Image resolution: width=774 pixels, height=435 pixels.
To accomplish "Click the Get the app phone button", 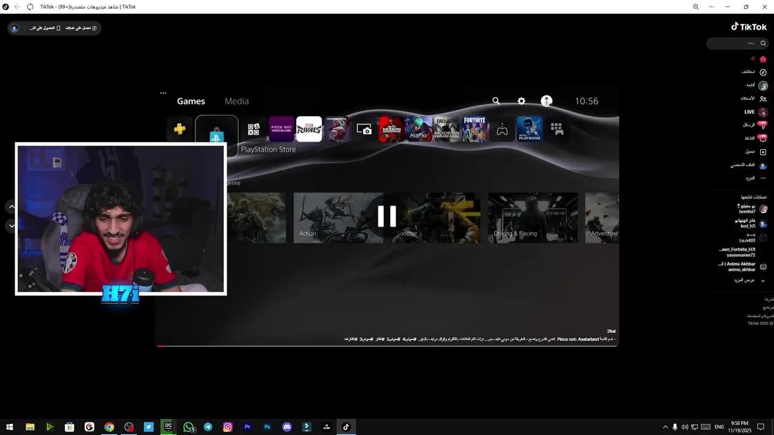I will click(45, 28).
